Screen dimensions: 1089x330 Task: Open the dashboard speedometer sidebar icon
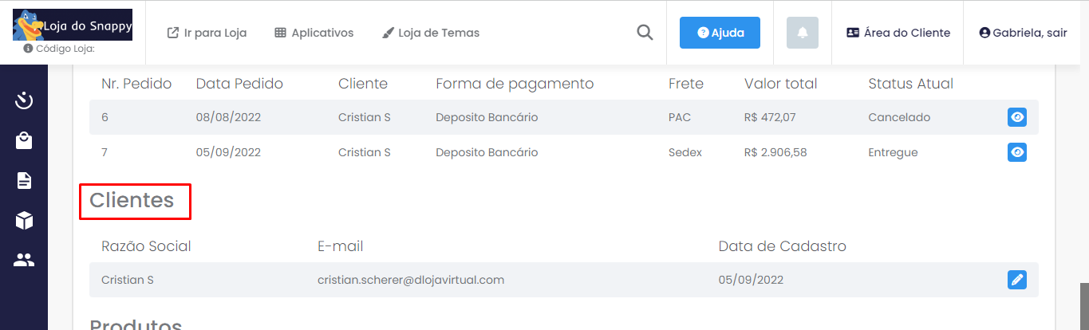tap(24, 100)
